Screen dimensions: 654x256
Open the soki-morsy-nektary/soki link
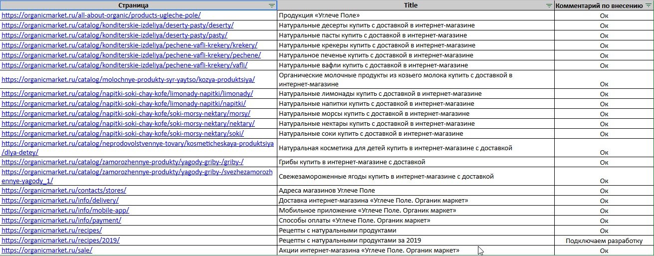coord(123,134)
